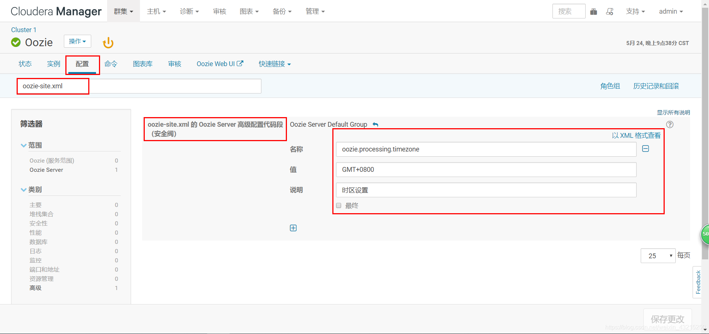Open the 角色组 link

coord(610,86)
